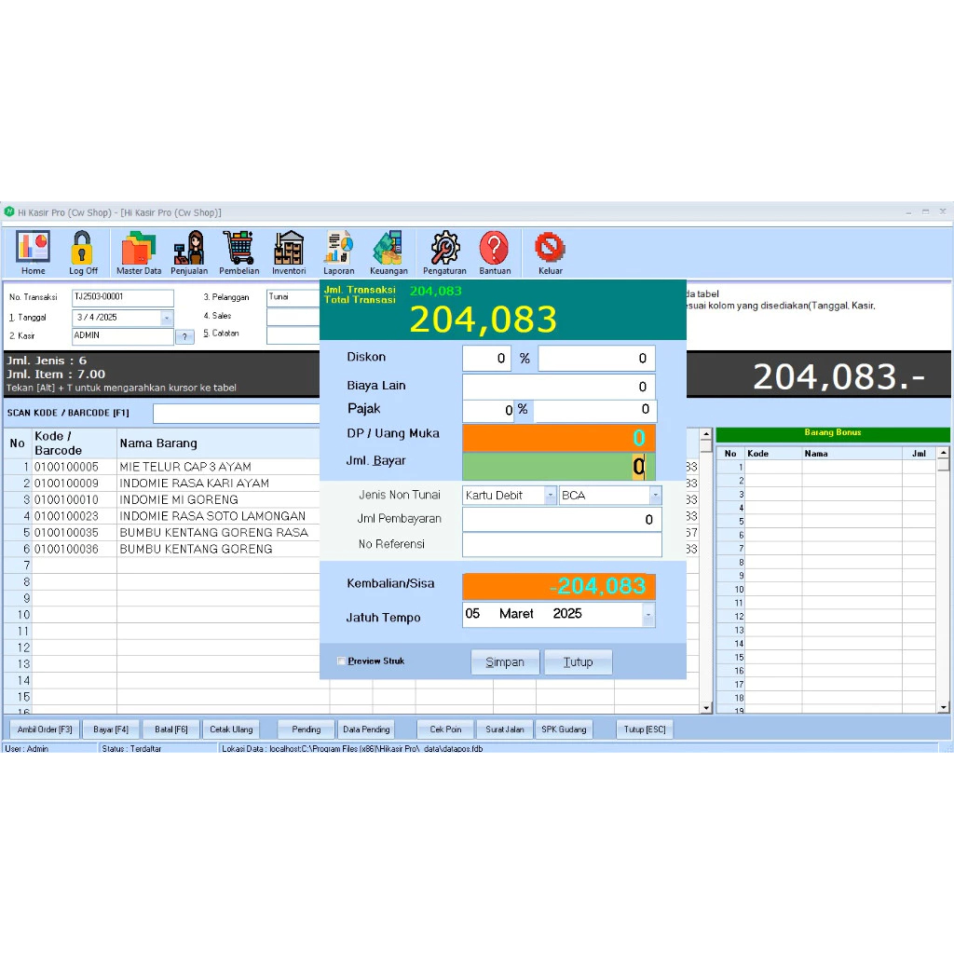Click the Jml Pembayaran input field
The image size is (954, 954).
click(x=562, y=520)
